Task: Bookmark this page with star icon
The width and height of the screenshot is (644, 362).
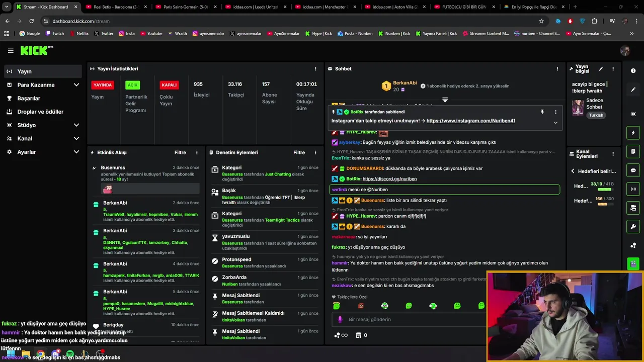Action: [541, 21]
